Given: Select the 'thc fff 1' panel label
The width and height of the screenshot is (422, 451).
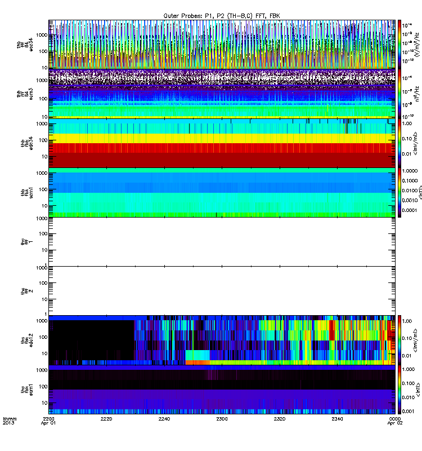Looking at the screenshot, I should (x=27, y=242).
